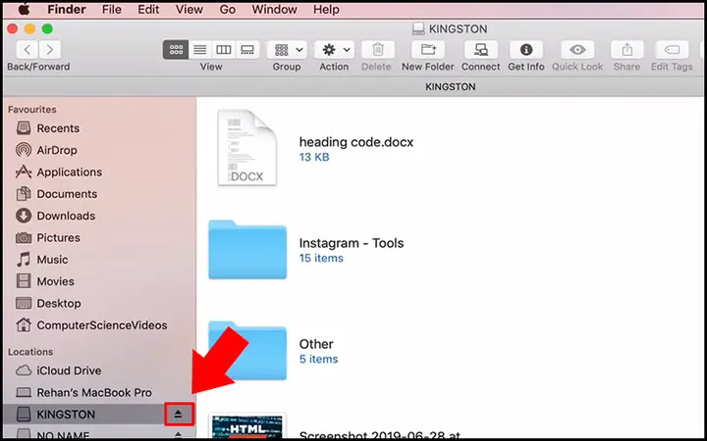
Task: Go forward with the Forward arrow
Action: [50, 50]
